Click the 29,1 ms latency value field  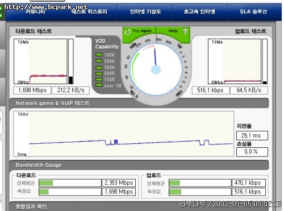[252, 135]
